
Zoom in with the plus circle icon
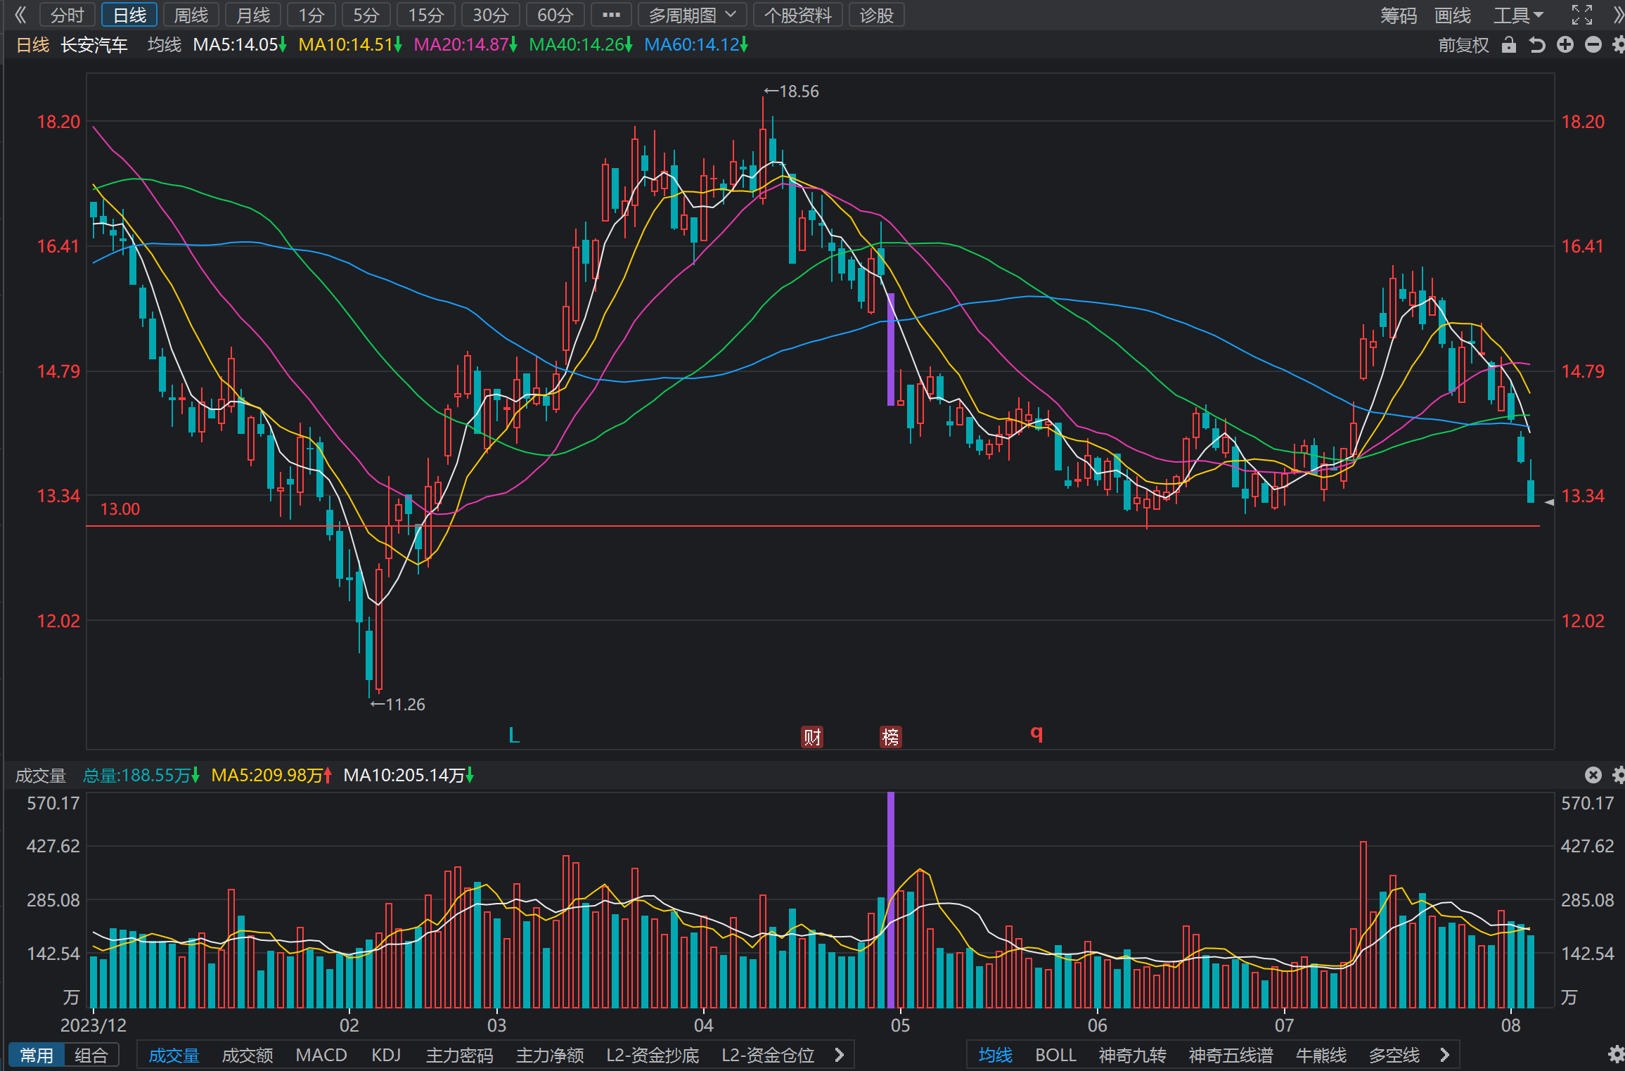[x=1565, y=45]
